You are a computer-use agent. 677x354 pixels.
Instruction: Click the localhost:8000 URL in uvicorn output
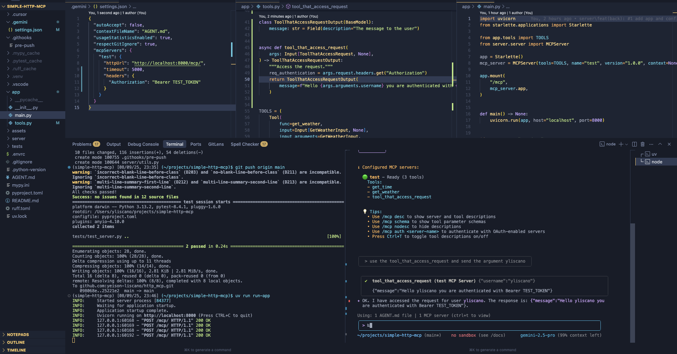click(x=170, y=316)
